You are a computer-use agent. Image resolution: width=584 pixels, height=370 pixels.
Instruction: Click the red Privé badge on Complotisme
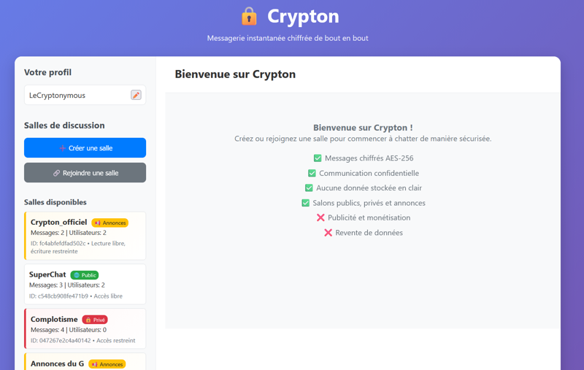click(95, 320)
